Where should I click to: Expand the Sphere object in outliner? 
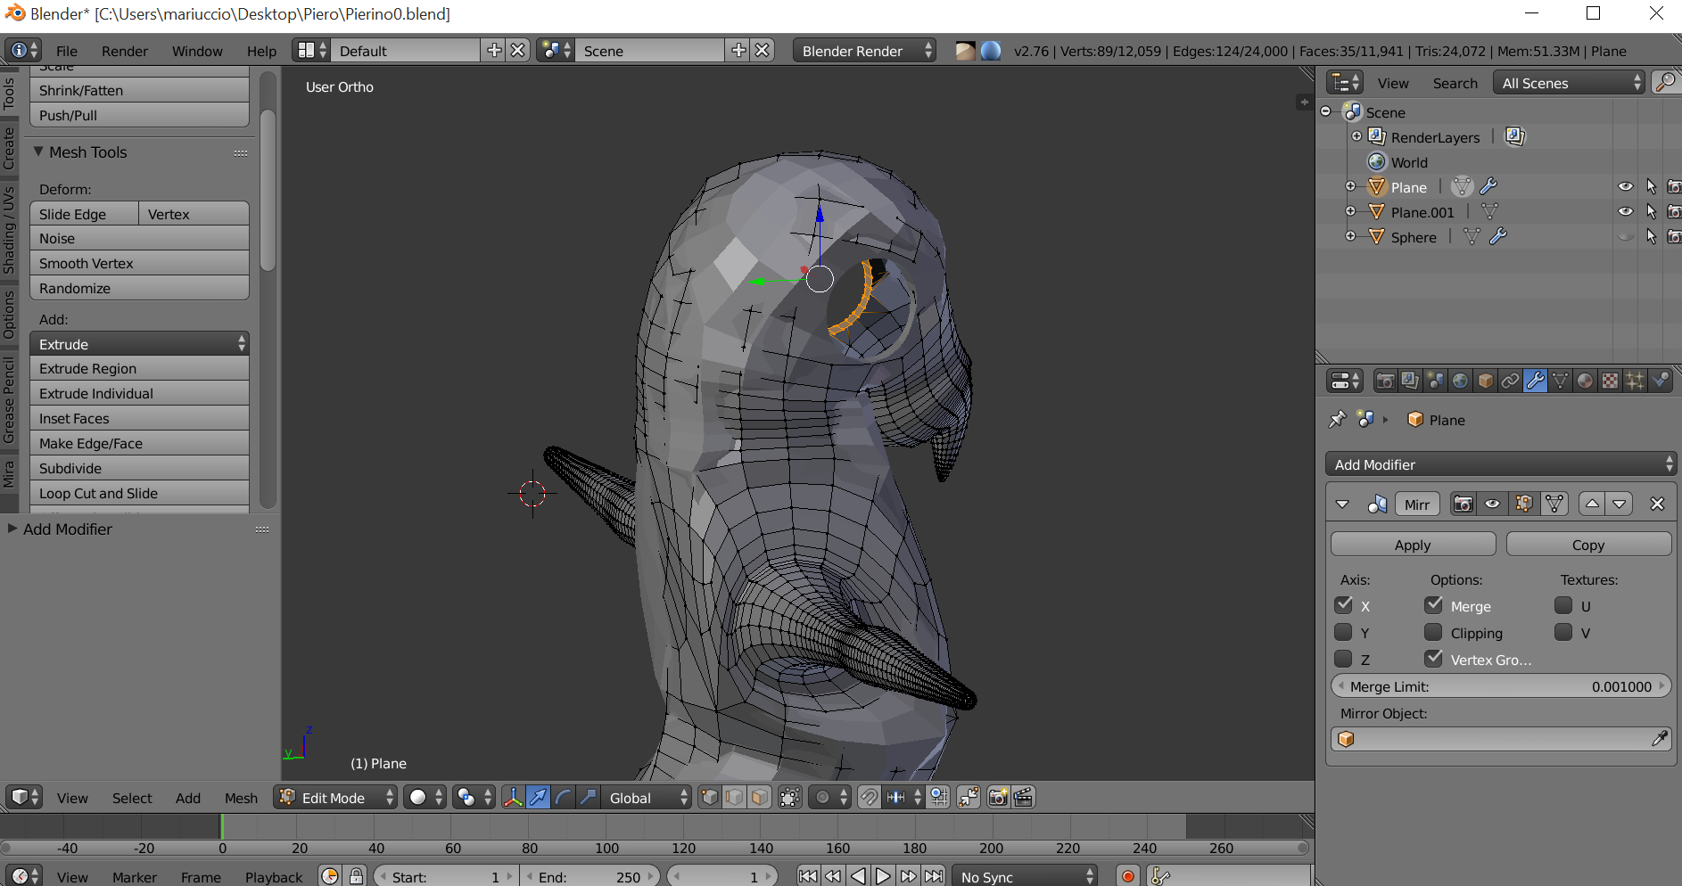tap(1350, 236)
